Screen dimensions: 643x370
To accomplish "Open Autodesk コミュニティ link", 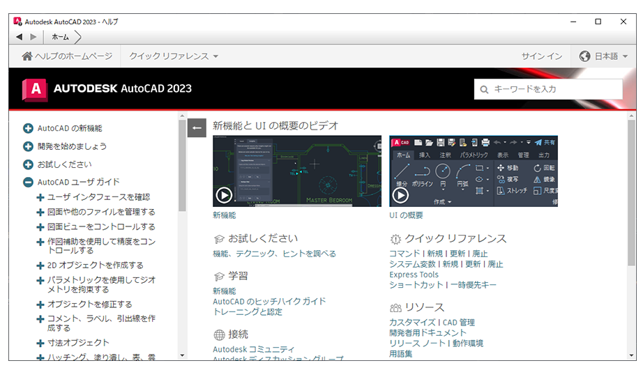I will (x=253, y=350).
